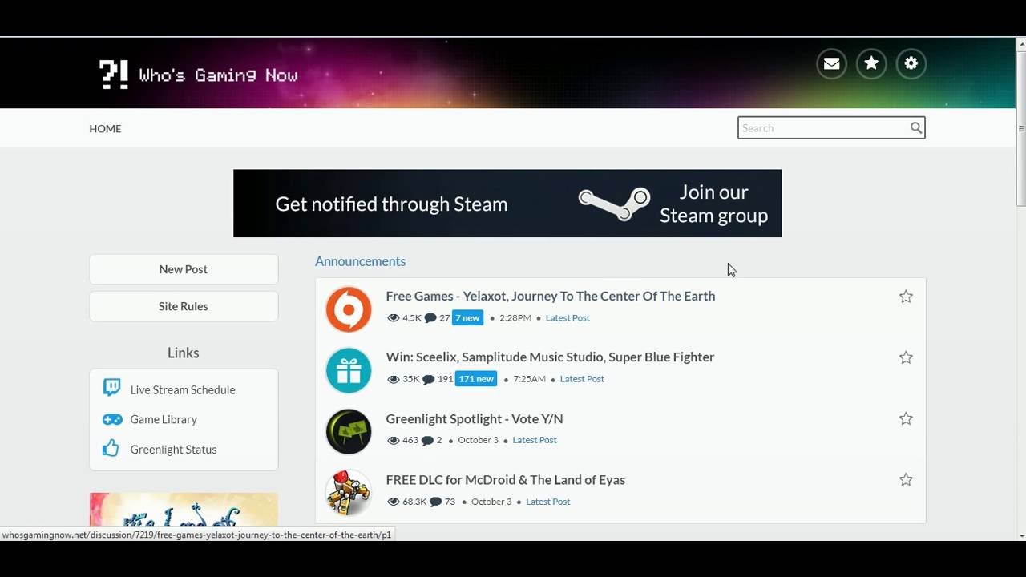Open the Greenlight Status link
This screenshot has width=1026, height=577.
(x=173, y=450)
